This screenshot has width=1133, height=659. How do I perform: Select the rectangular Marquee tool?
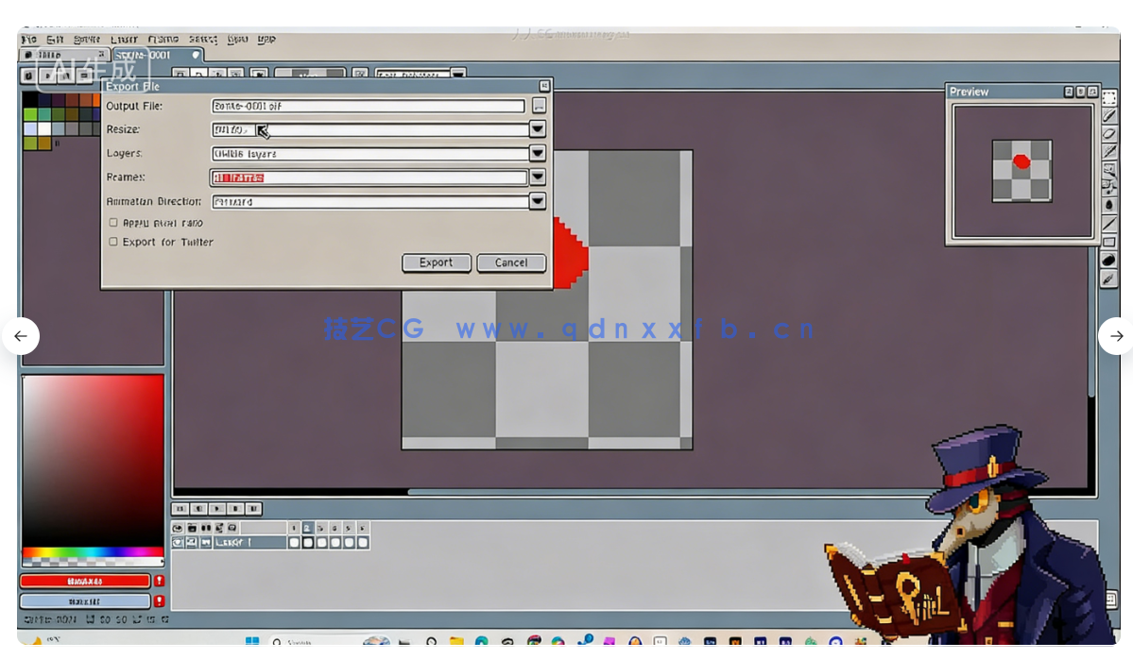point(1109,98)
